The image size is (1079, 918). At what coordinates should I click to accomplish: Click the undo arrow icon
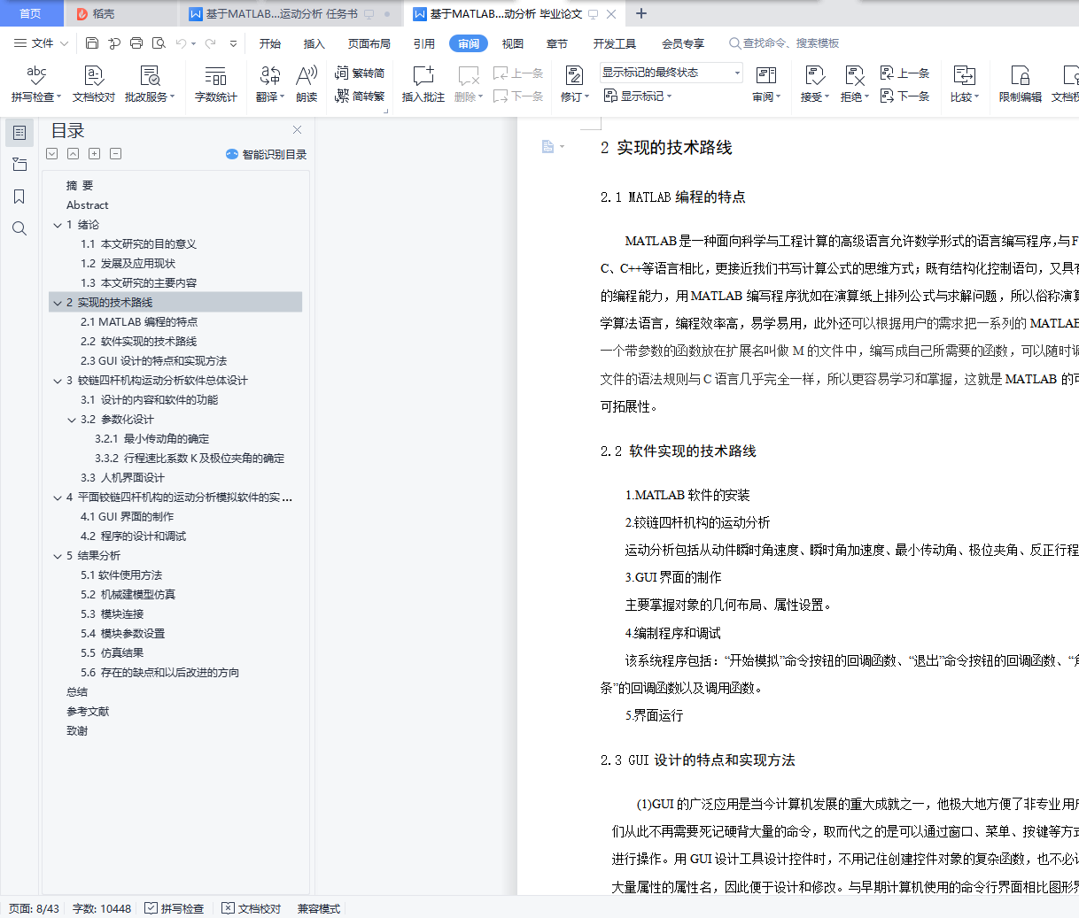pyautogui.click(x=182, y=43)
